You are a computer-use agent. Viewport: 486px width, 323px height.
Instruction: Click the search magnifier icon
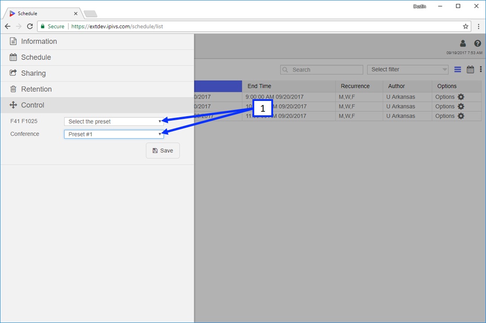285,70
